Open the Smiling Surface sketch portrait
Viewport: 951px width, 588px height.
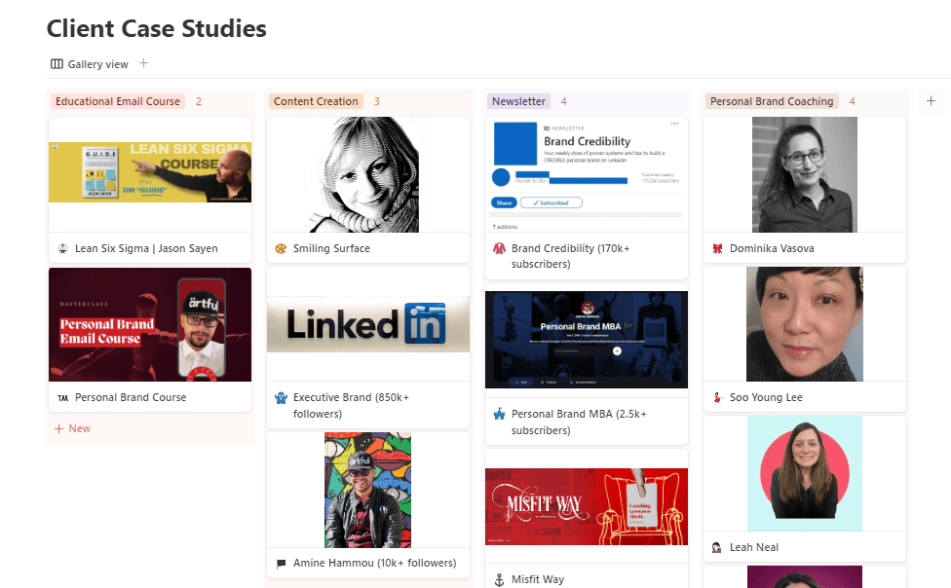(x=363, y=174)
